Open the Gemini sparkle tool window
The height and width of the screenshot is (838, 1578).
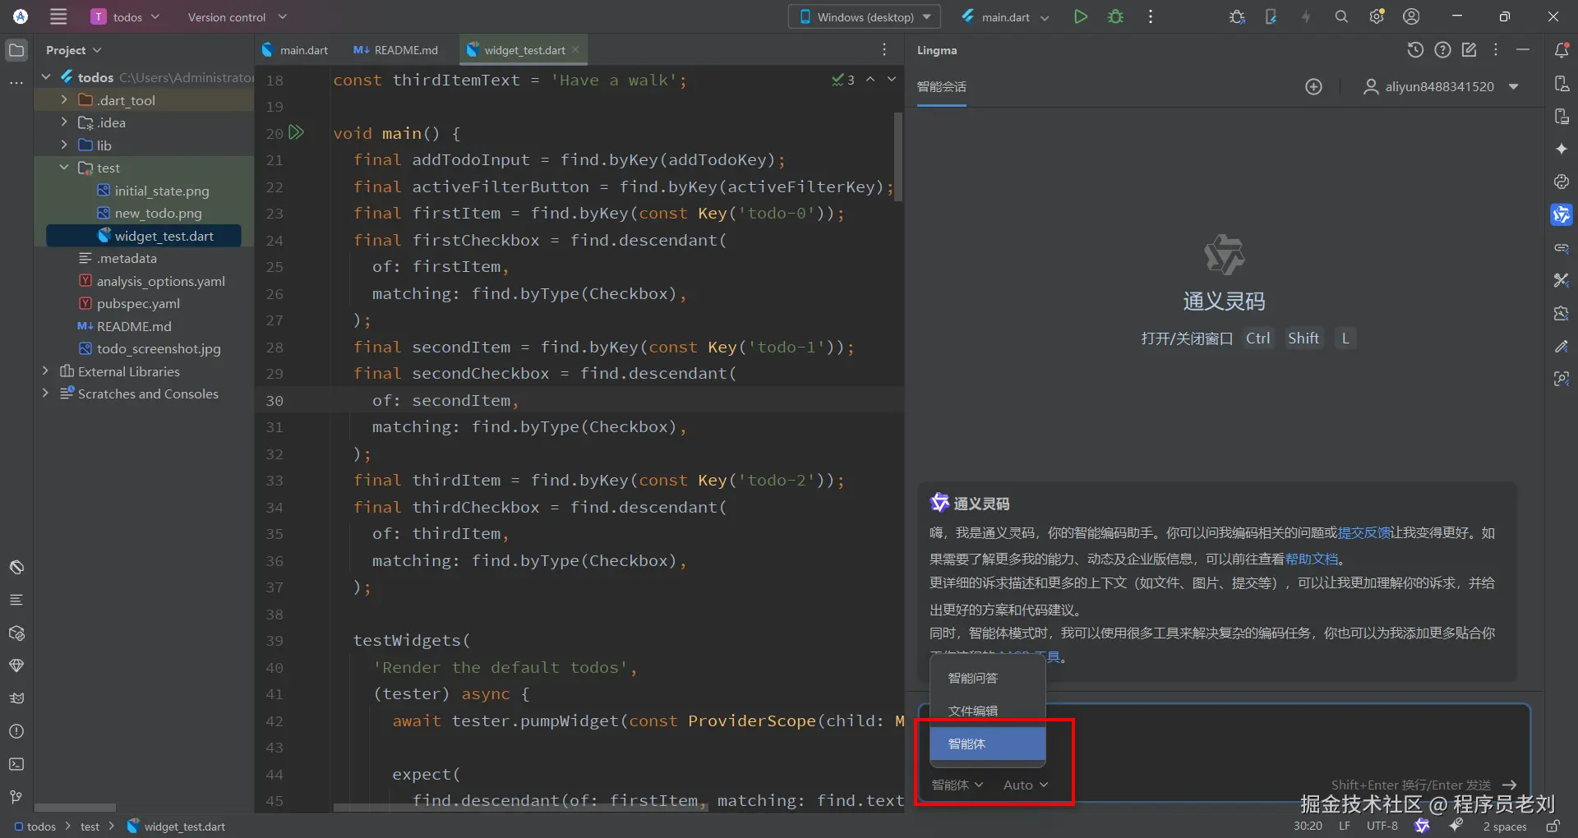coord(1562,149)
